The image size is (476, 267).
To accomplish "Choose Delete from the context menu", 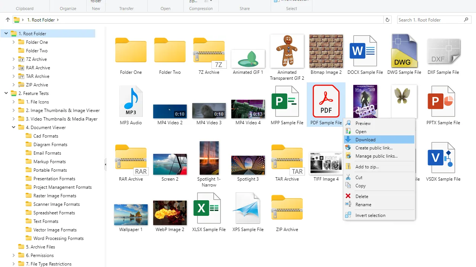I will 379,196.
